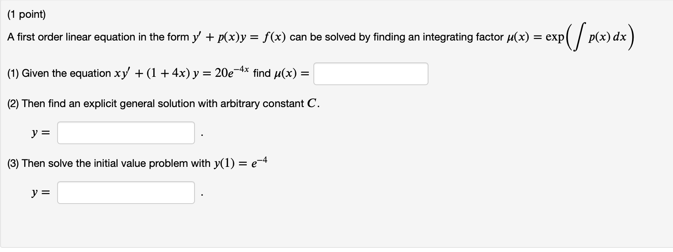The image size is (673, 252).
Task: Click the y = label in part (3)
Action: coord(40,193)
